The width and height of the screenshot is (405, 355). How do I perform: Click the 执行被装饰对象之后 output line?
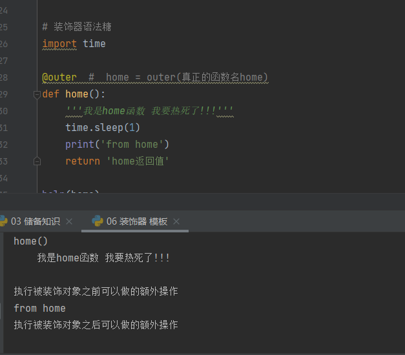(x=96, y=325)
